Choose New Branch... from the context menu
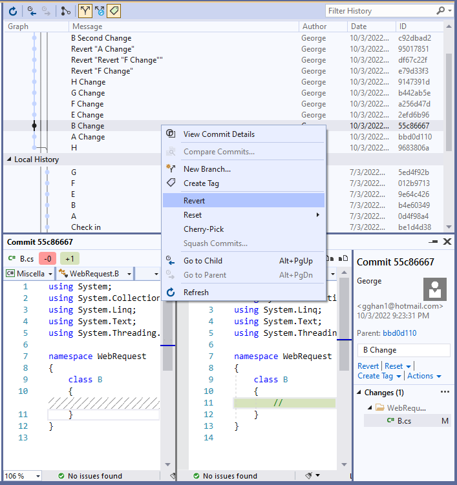Image resolution: width=457 pixels, height=485 pixels. (243, 169)
